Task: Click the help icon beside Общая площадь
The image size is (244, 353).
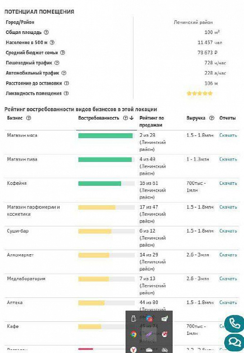Action: [46, 32]
